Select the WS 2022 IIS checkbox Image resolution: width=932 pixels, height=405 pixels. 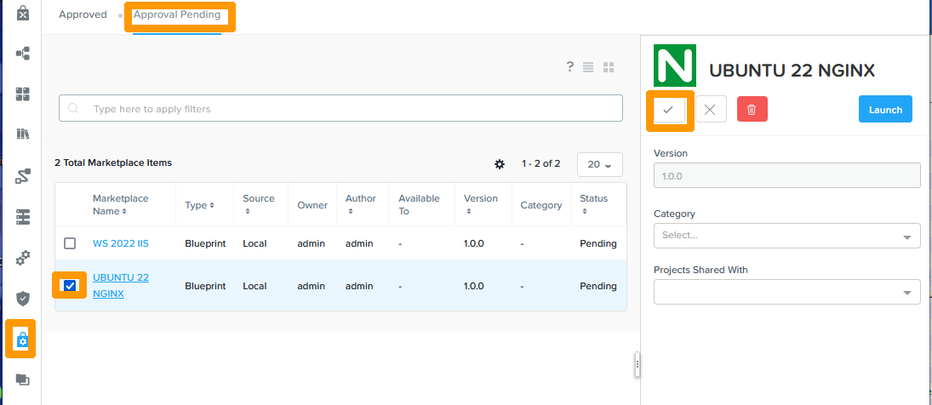click(70, 243)
